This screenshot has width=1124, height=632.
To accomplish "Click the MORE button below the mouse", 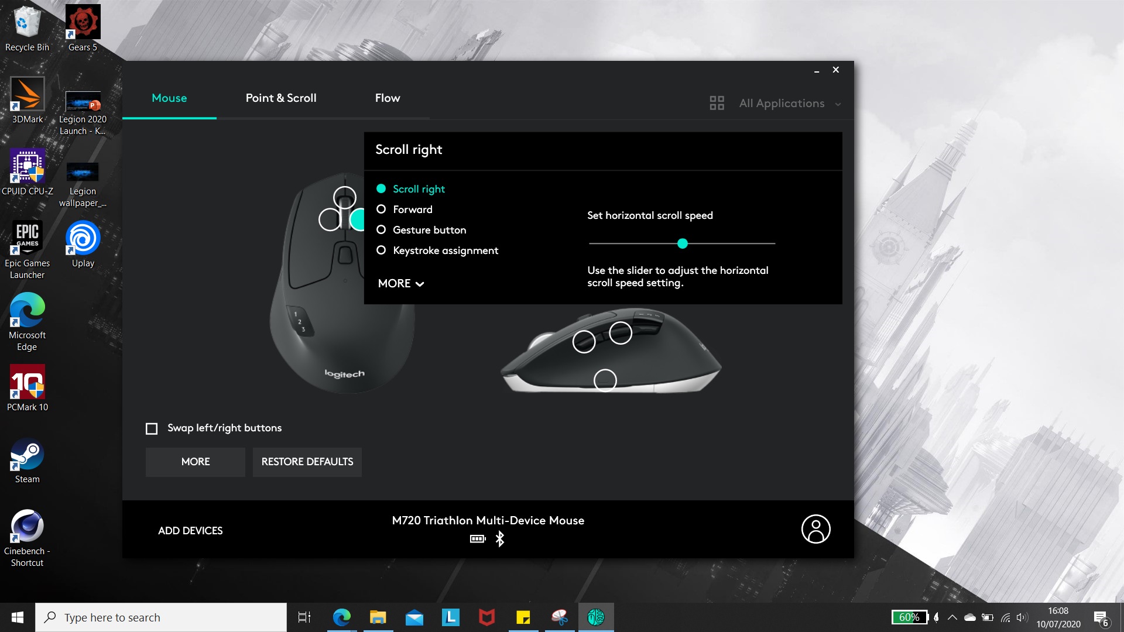I will tap(196, 462).
